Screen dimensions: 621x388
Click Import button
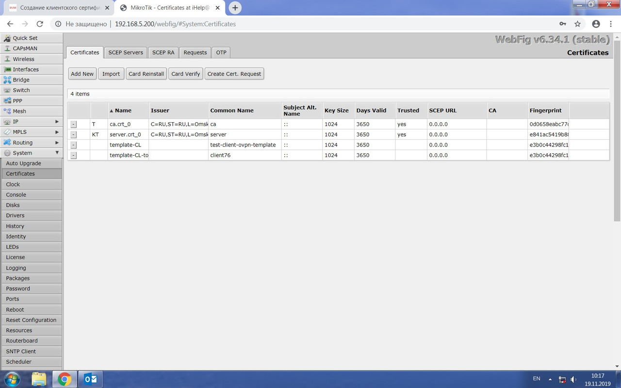tap(111, 74)
